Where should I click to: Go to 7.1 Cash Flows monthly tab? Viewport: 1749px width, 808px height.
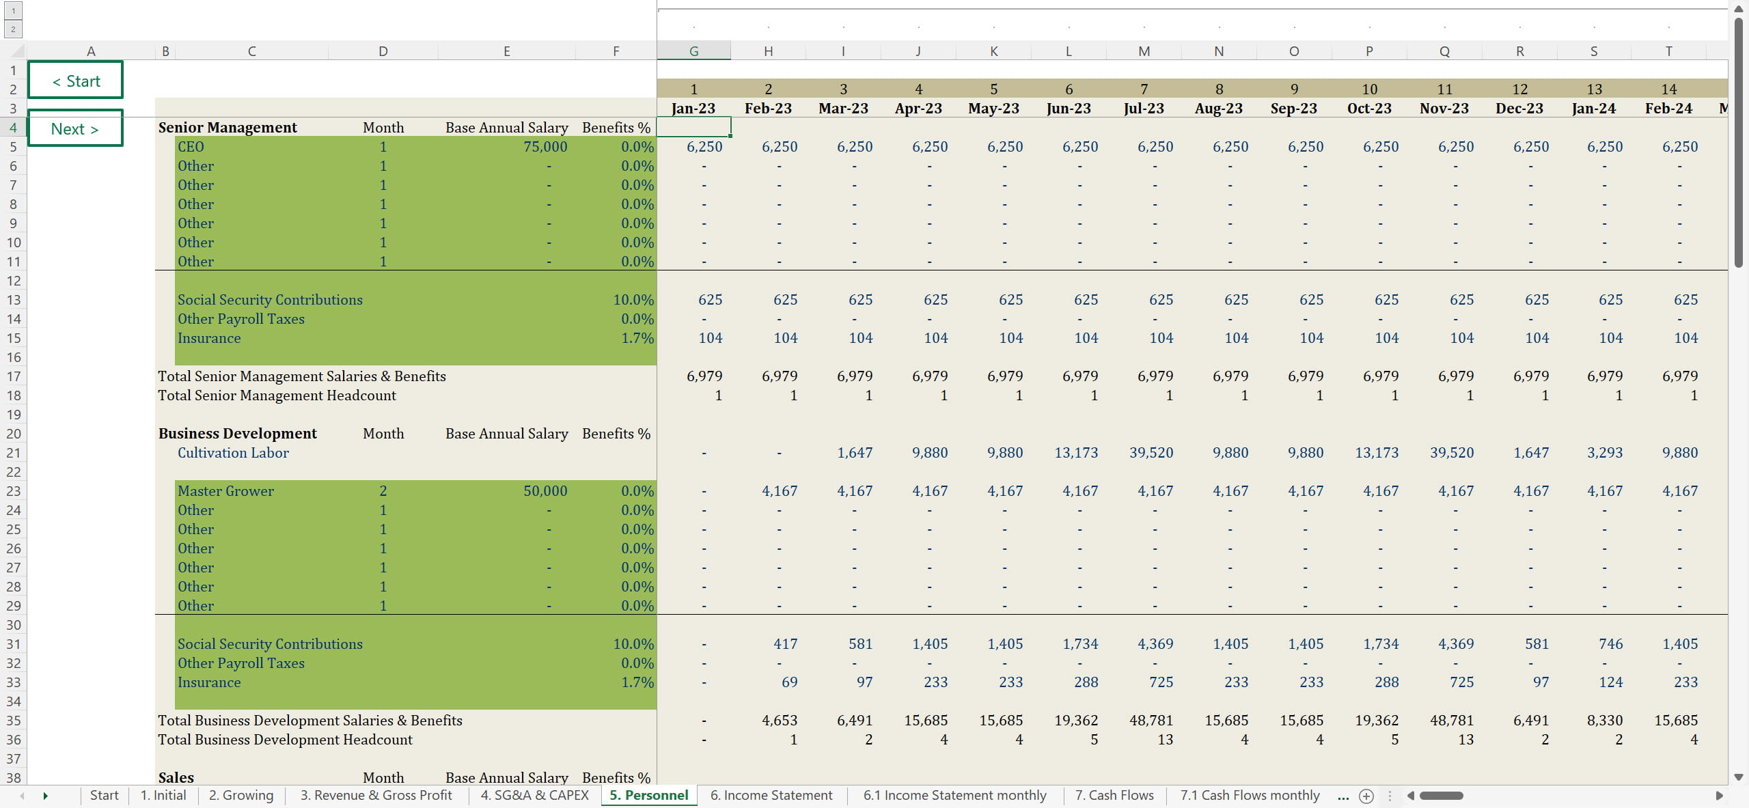(x=1250, y=796)
